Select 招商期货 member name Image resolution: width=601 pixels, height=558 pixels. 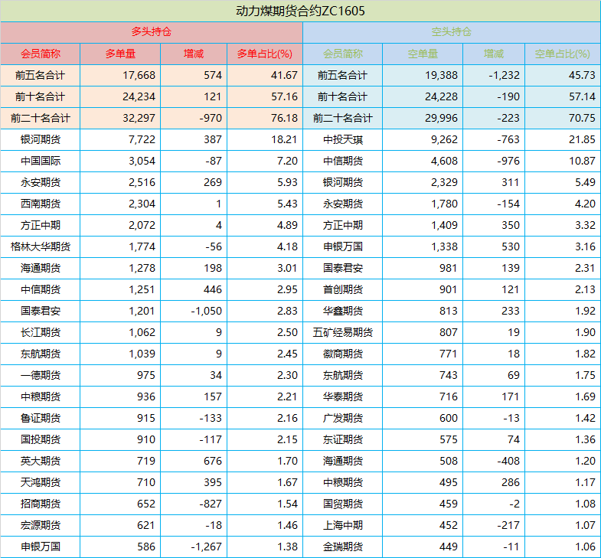(x=41, y=504)
